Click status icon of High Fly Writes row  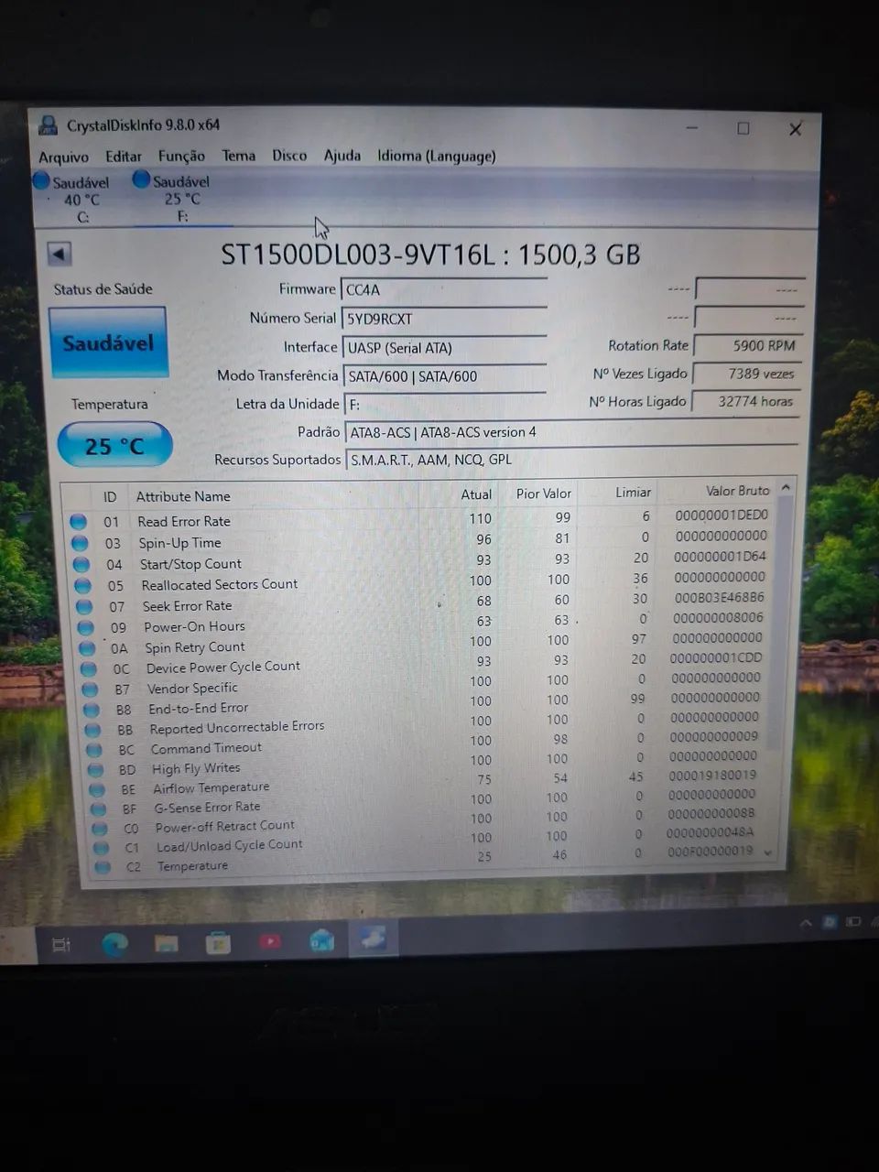coord(96,770)
